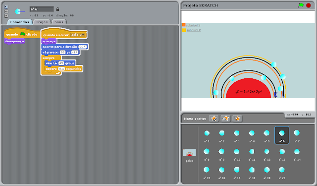Select sprite e' 6
The width and height of the screenshot is (317, 186).
(x=282, y=135)
